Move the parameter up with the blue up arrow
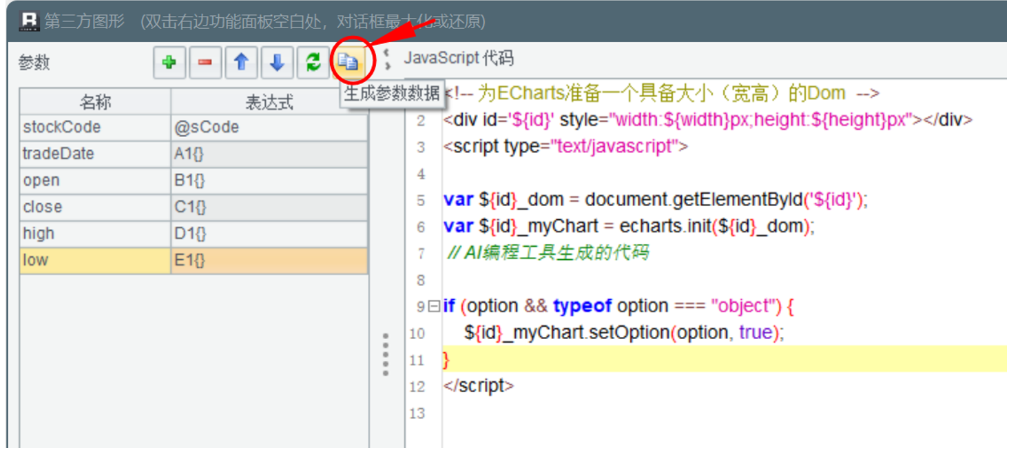Image resolution: width=1009 pixels, height=450 pixels. (x=241, y=63)
